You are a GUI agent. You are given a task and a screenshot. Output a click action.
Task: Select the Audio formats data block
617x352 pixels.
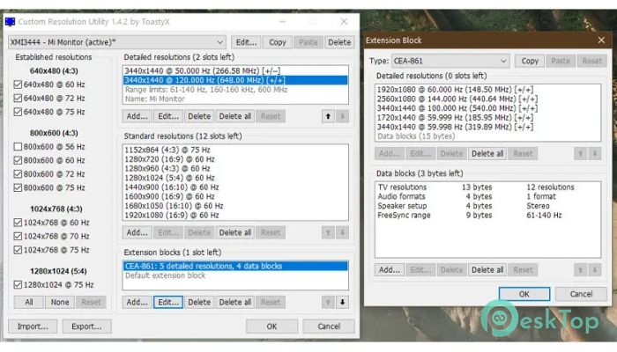[487, 196]
